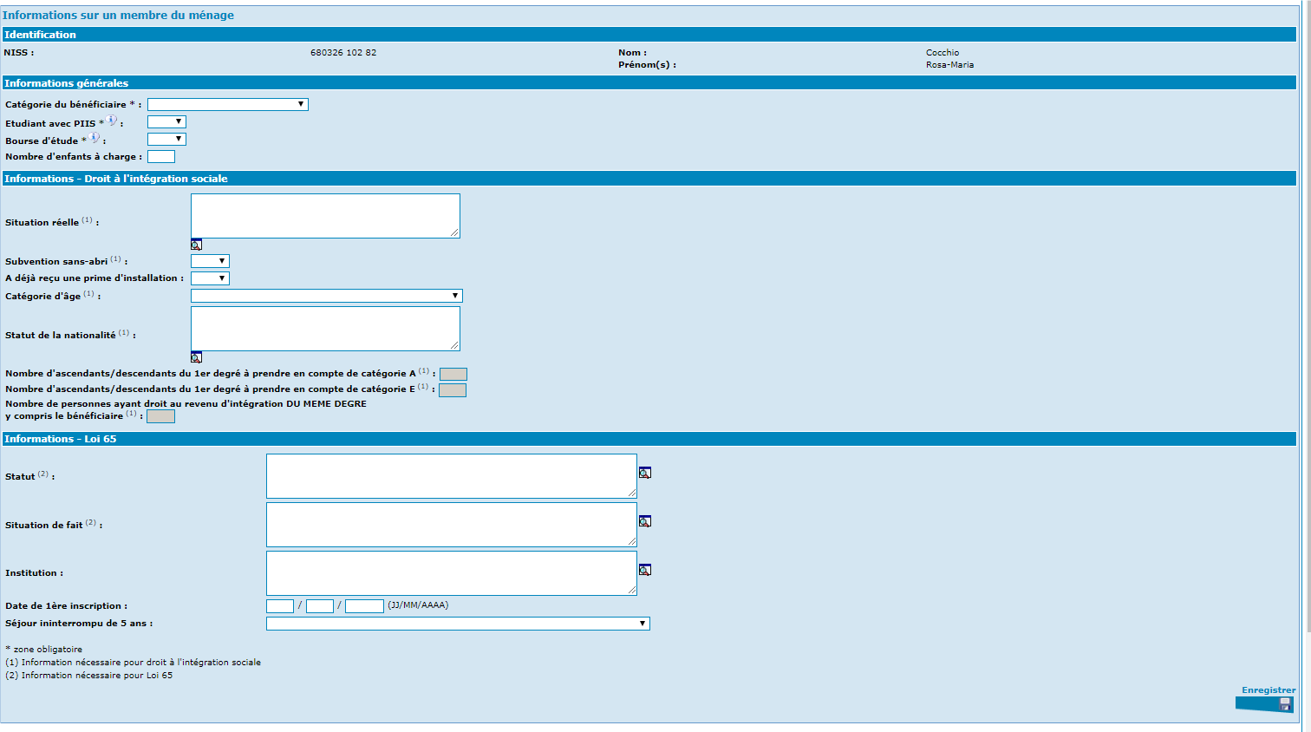The width and height of the screenshot is (1311, 732).
Task: Open Catégorie d'âge dropdown
Action: [x=327, y=296]
